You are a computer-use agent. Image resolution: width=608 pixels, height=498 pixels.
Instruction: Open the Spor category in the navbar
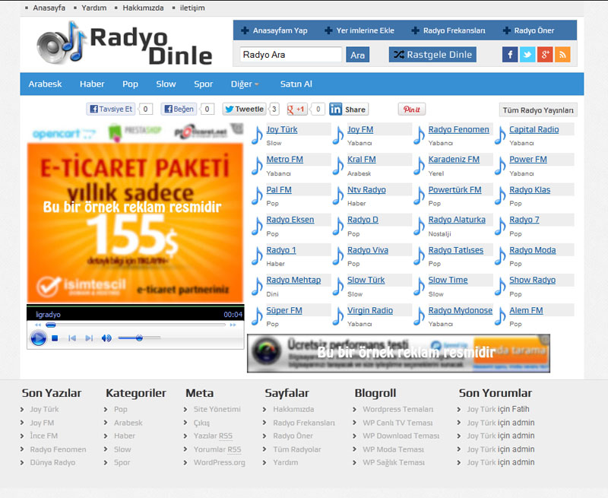click(203, 84)
